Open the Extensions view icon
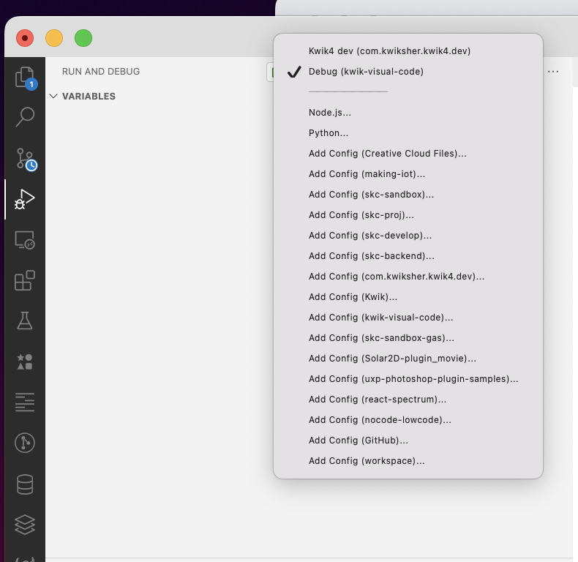The height and width of the screenshot is (562, 578). coord(25,280)
